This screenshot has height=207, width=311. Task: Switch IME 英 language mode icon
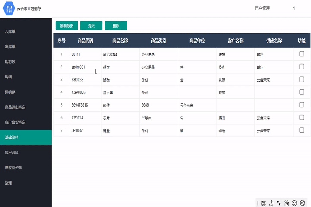pyautogui.click(x=263, y=203)
